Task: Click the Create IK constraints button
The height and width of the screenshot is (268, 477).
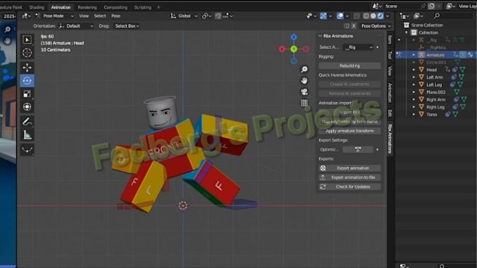Action: tap(349, 84)
